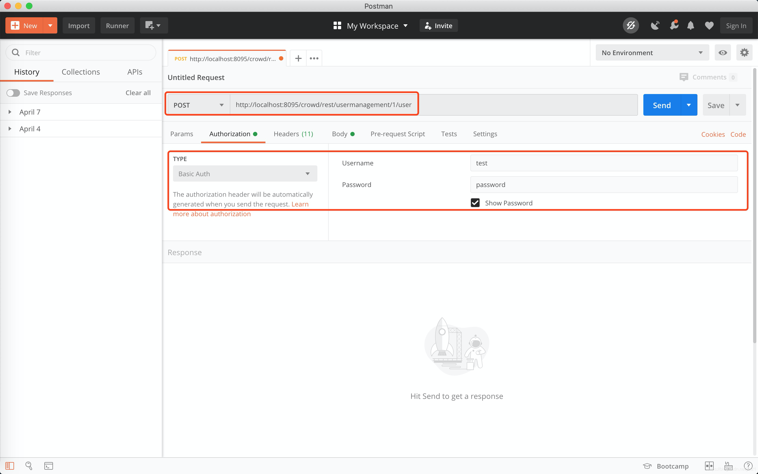Add a new request tab
Image resolution: width=758 pixels, height=474 pixels.
pos(298,58)
